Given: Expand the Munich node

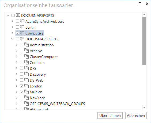Looking at the screenshot, I should (x=17, y=92).
